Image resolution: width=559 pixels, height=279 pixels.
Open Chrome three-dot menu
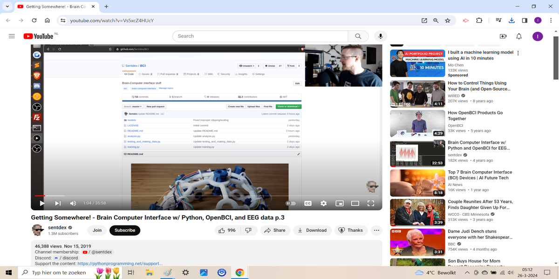[x=551, y=20]
